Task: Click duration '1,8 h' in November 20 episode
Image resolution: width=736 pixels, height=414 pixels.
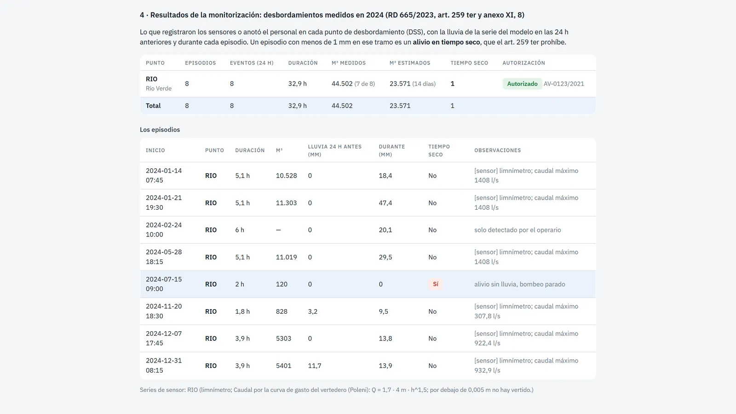Action: (x=242, y=311)
